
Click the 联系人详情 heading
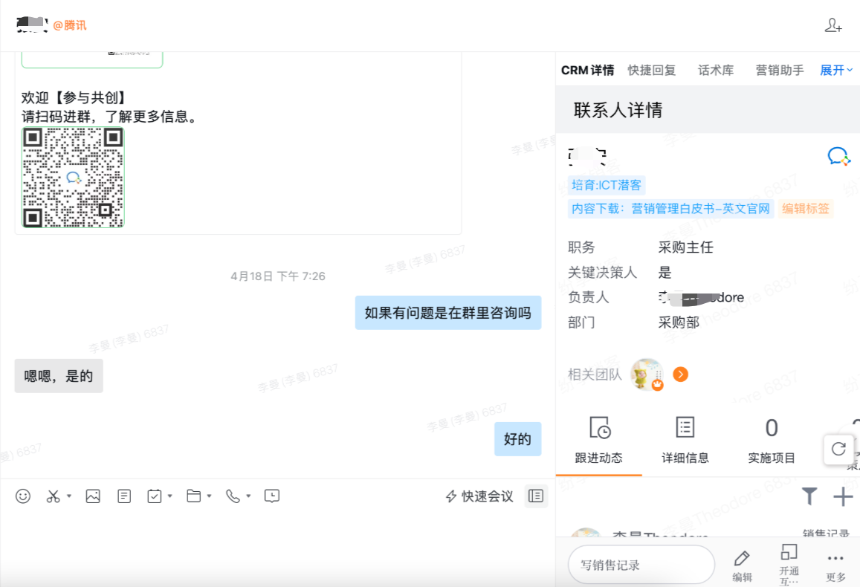click(618, 110)
